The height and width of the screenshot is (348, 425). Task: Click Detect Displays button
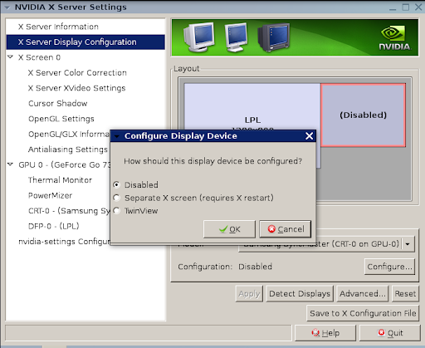click(x=300, y=294)
